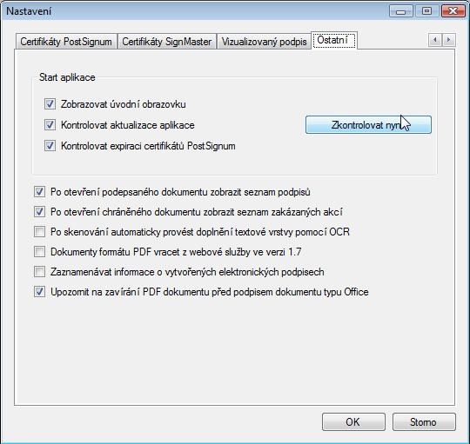Image resolution: width=470 pixels, height=444 pixels.
Task: Confirm settings with OK button
Action: tap(353, 422)
